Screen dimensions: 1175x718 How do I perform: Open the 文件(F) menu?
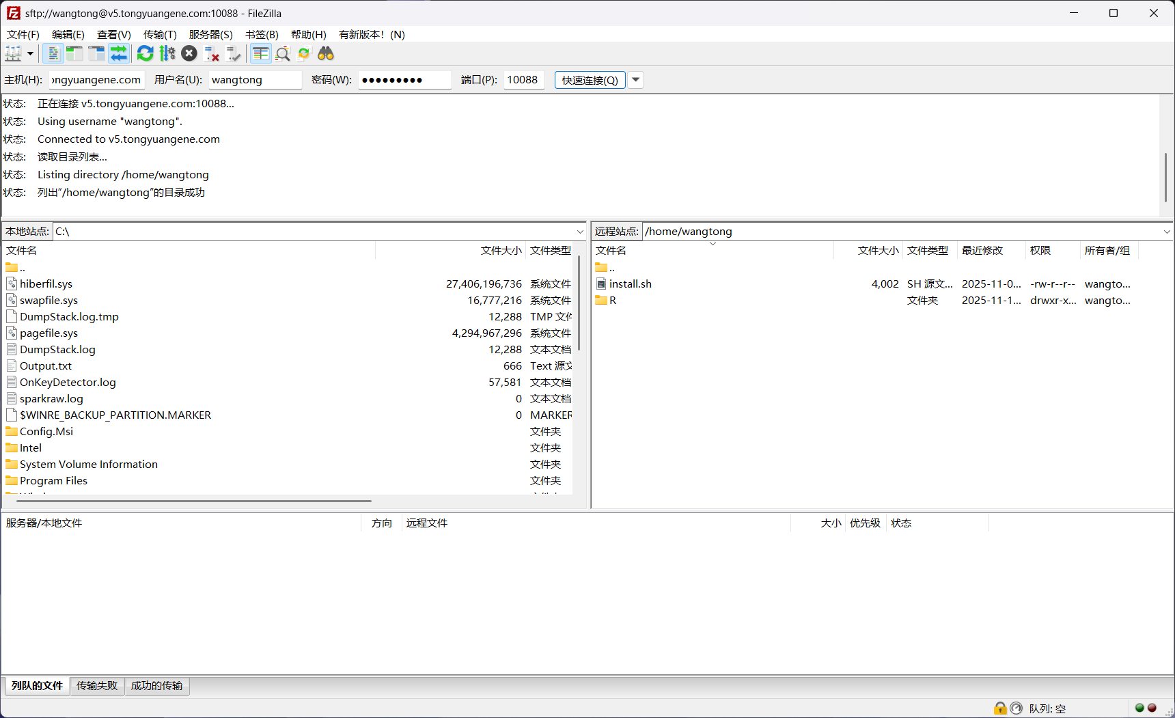23,35
